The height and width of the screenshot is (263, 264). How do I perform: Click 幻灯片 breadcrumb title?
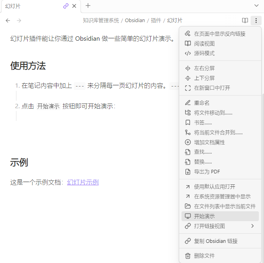click(174, 21)
